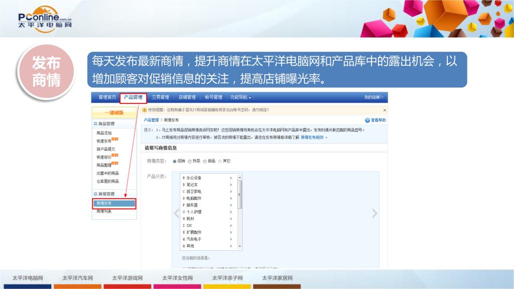Follow the 我的店铺>> link
The height and width of the screenshot is (289, 514).
[373, 97]
